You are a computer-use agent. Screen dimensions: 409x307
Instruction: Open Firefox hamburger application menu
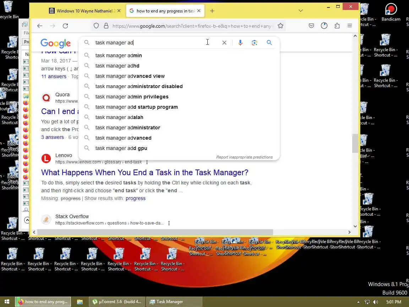[349, 26]
